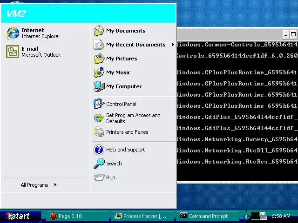Expand All Programs arrow
This screenshot has height=223, width=298.
(x=55, y=185)
